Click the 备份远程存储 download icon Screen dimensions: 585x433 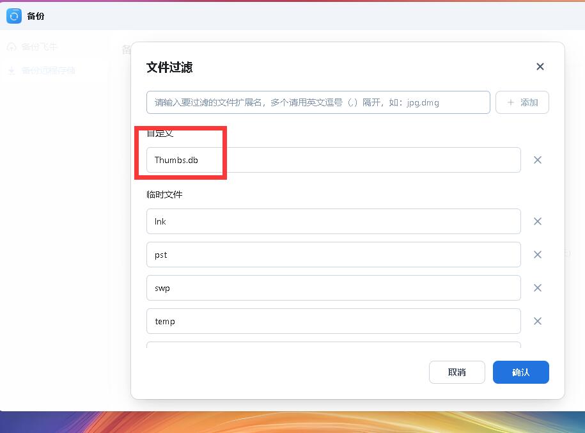click(12, 70)
